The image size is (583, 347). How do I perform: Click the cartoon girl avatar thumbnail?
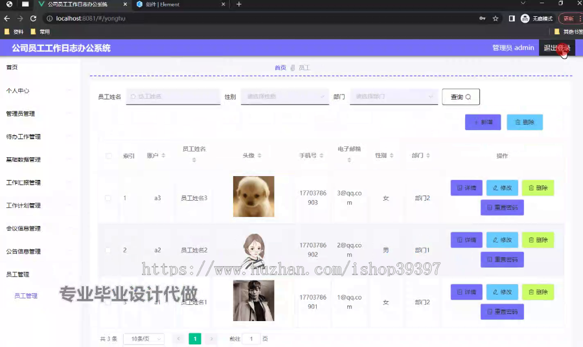click(253, 250)
